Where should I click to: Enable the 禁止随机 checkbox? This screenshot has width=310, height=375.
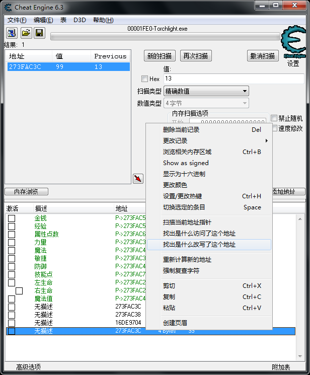[x=274, y=118]
